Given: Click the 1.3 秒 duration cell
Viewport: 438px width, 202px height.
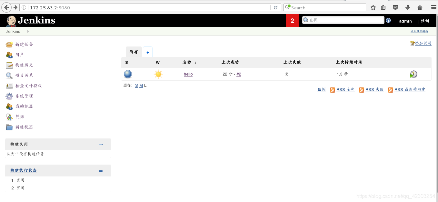Looking at the screenshot, I should pyautogui.click(x=342, y=74).
